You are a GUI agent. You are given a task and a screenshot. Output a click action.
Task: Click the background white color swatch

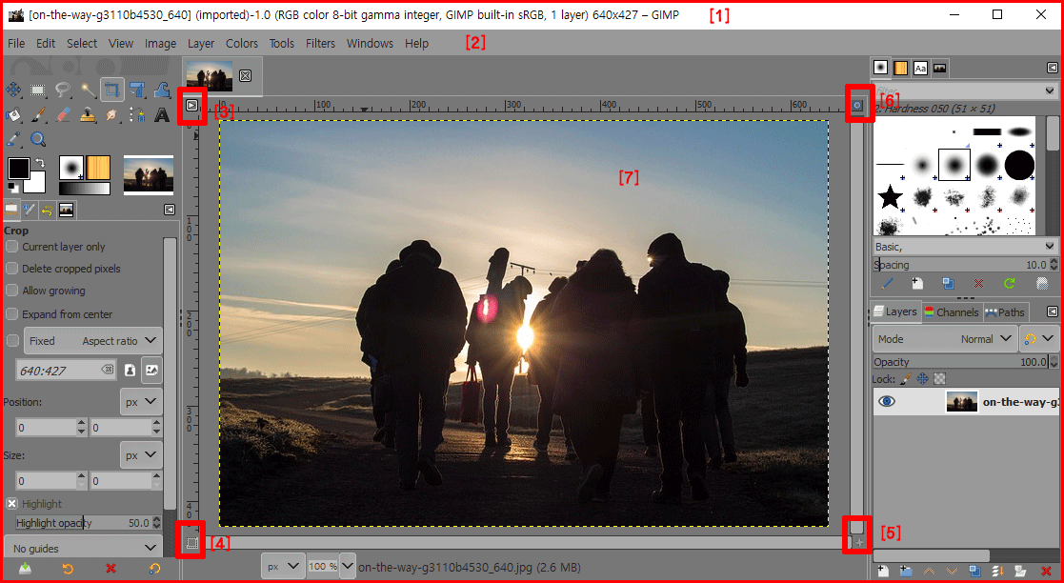(37, 184)
